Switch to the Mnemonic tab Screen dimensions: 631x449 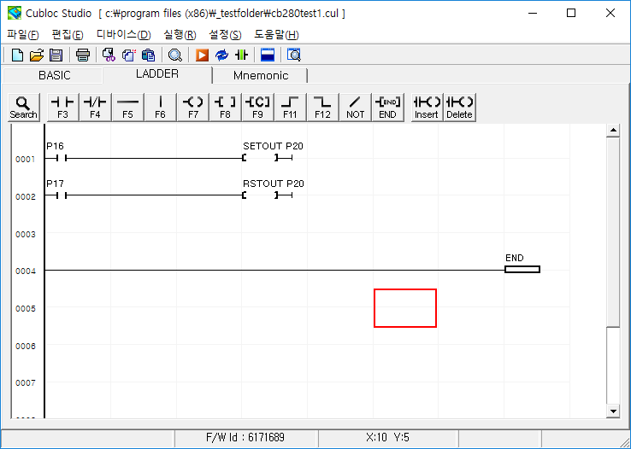(261, 75)
